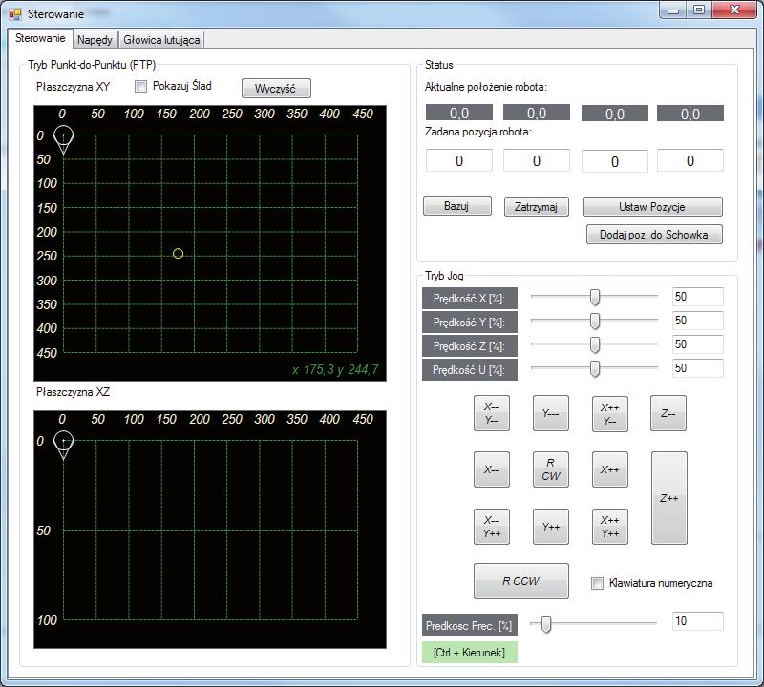Image resolution: width=764 pixels, height=687 pixels.
Task: Click the Sterowanie window title icon
Action: (x=14, y=14)
